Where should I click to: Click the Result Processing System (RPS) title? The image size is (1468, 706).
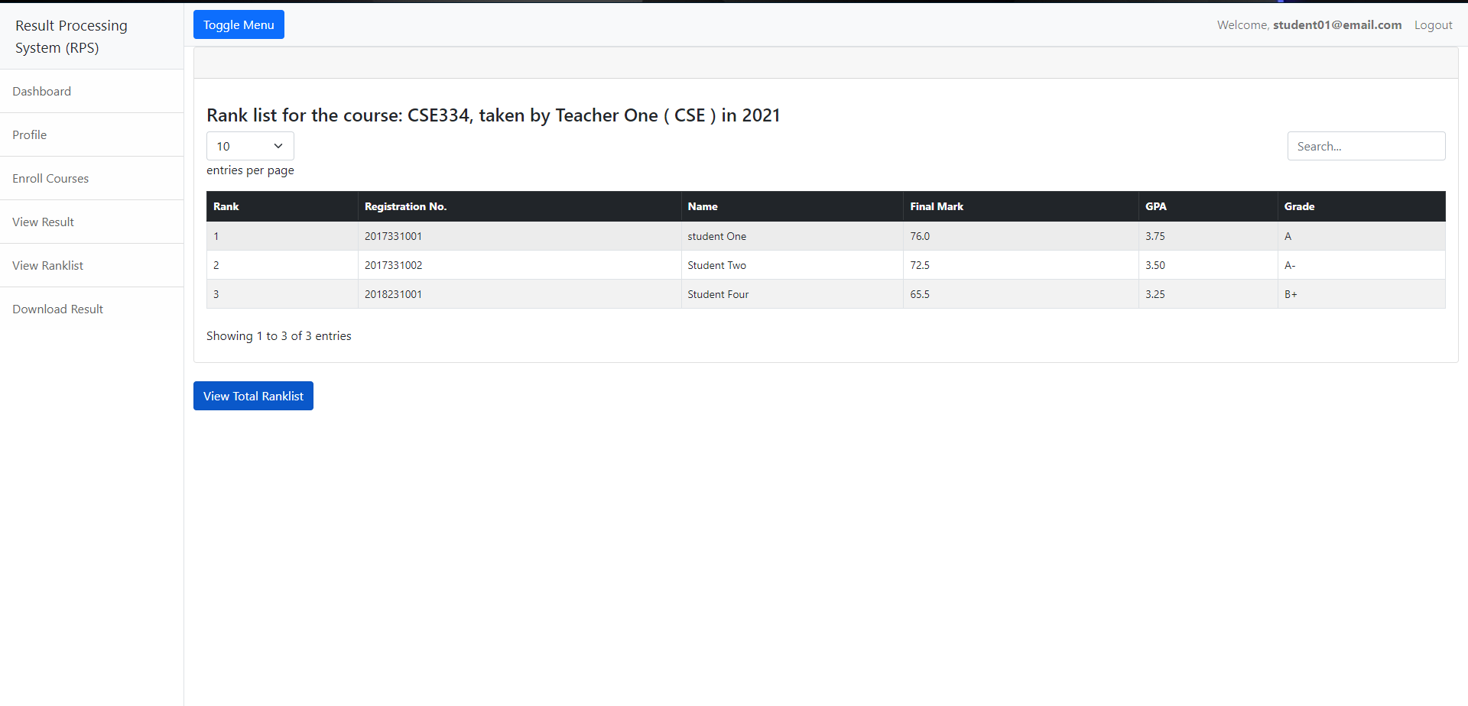coord(71,36)
